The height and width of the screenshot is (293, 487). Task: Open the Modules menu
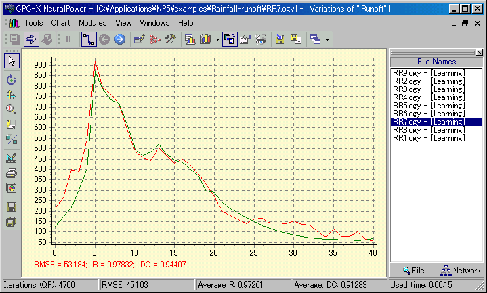(93, 23)
